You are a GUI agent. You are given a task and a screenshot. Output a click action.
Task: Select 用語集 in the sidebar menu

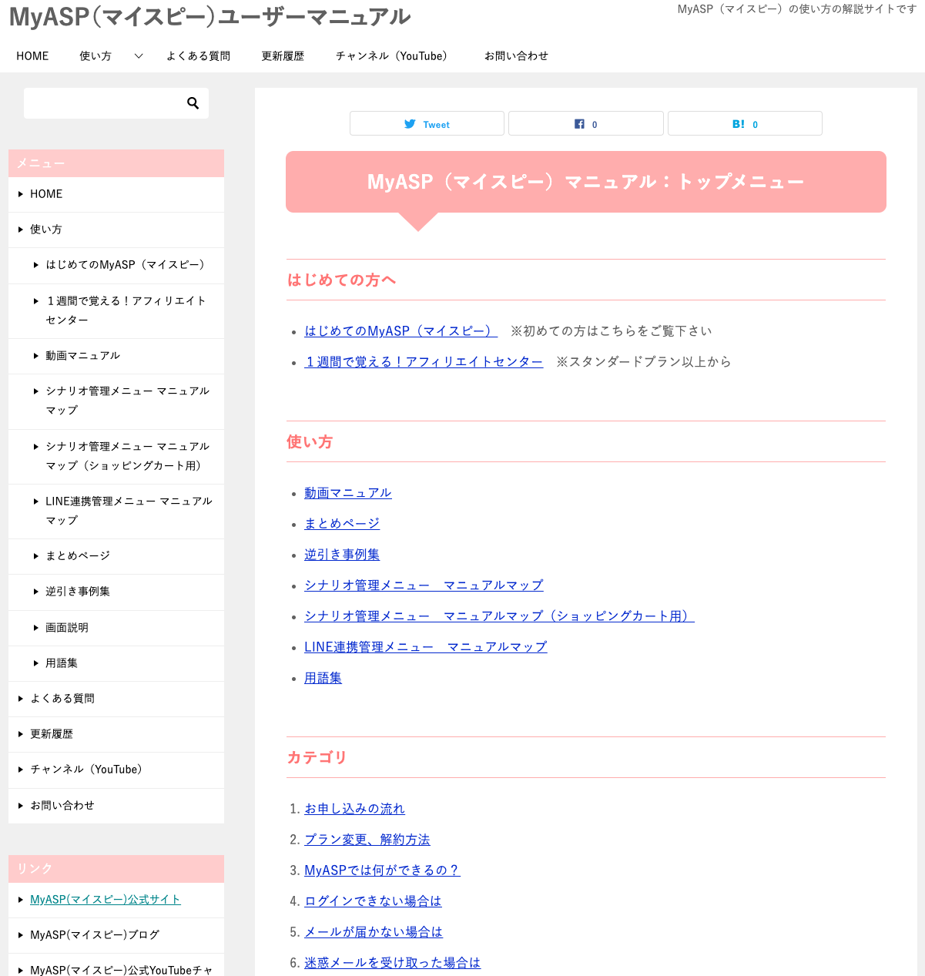pyautogui.click(x=62, y=663)
